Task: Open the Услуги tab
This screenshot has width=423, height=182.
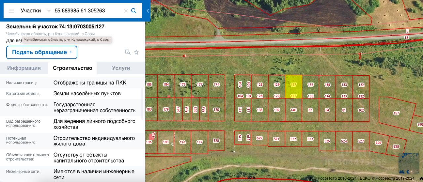Action: pos(121,68)
